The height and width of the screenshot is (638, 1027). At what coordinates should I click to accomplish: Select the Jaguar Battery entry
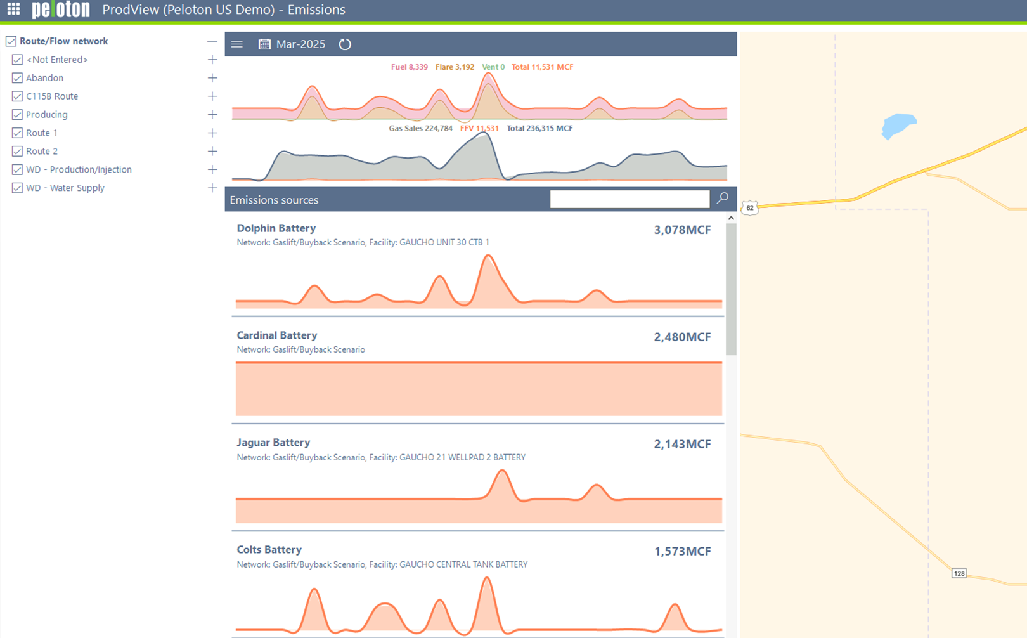273,442
